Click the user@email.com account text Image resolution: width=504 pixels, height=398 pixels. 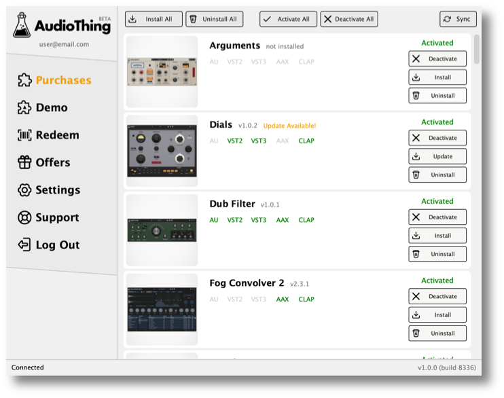pyautogui.click(x=64, y=44)
